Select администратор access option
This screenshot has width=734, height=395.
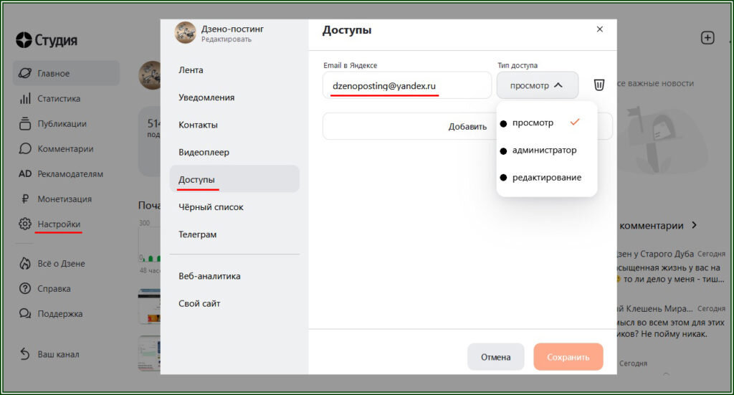pos(546,151)
